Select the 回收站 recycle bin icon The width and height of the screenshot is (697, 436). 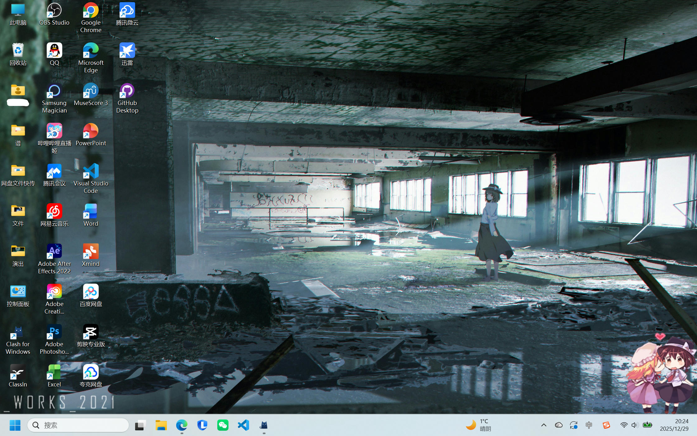tap(18, 51)
